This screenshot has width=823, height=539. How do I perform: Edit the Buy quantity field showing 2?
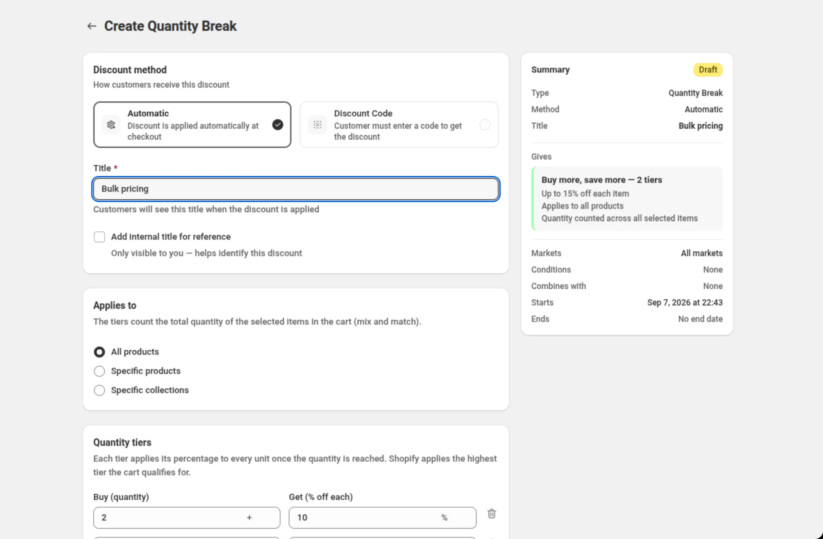tap(187, 517)
